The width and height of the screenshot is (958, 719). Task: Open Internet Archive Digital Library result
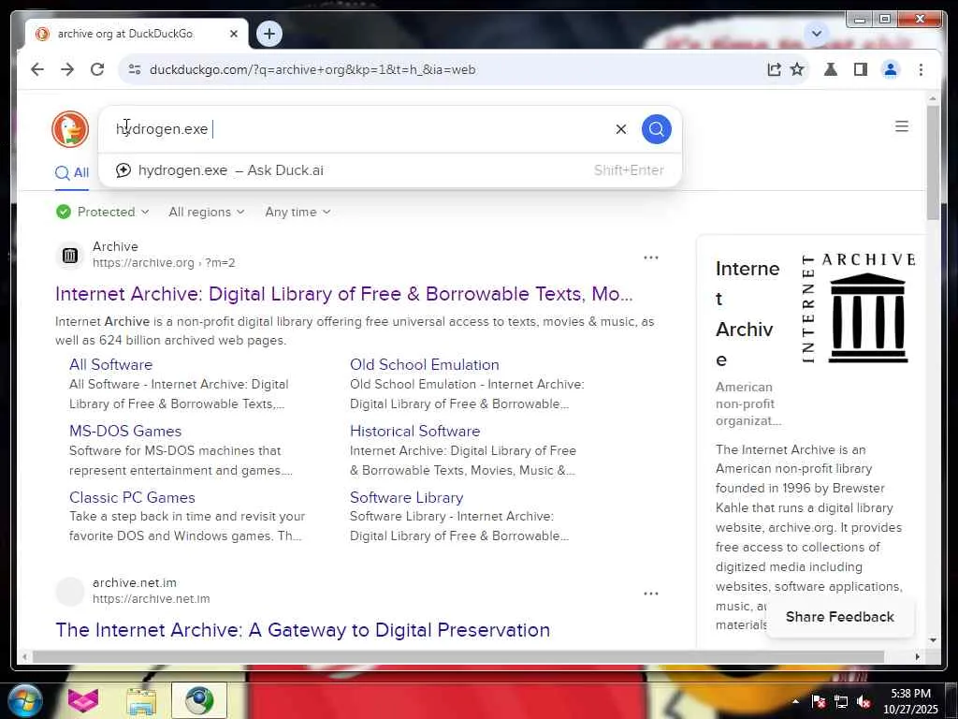pyautogui.click(x=344, y=294)
